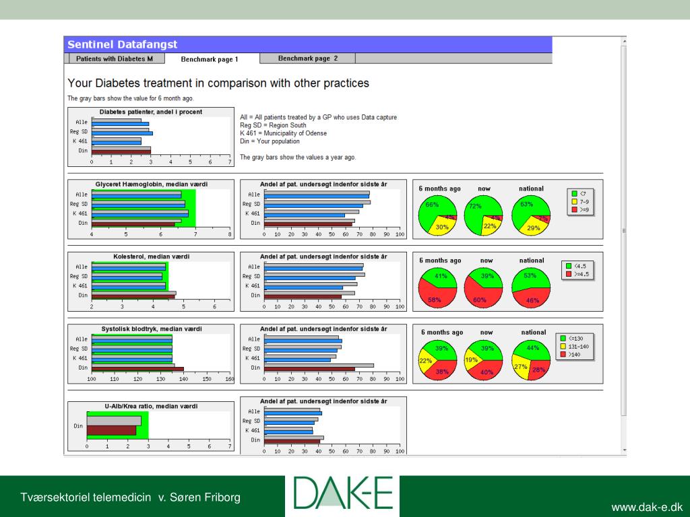Click the Glyceret Hæmoglobin median chart

[x=151, y=209]
